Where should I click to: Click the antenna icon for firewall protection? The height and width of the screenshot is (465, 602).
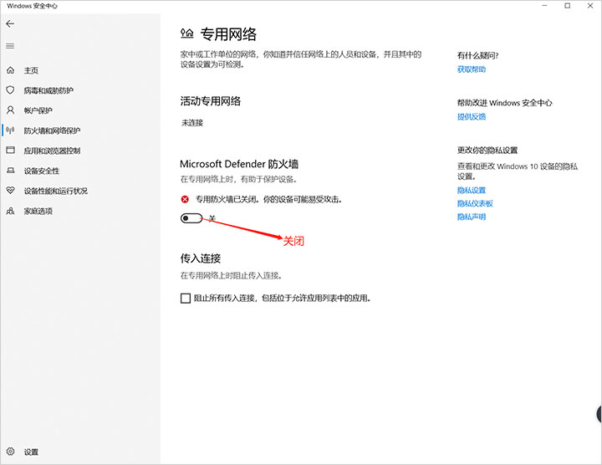tap(10, 130)
